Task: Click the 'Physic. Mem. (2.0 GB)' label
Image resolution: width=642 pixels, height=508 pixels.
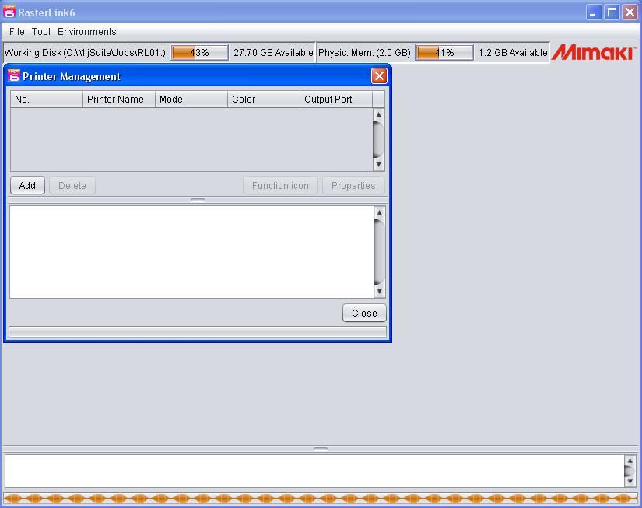Action: [364, 53]
